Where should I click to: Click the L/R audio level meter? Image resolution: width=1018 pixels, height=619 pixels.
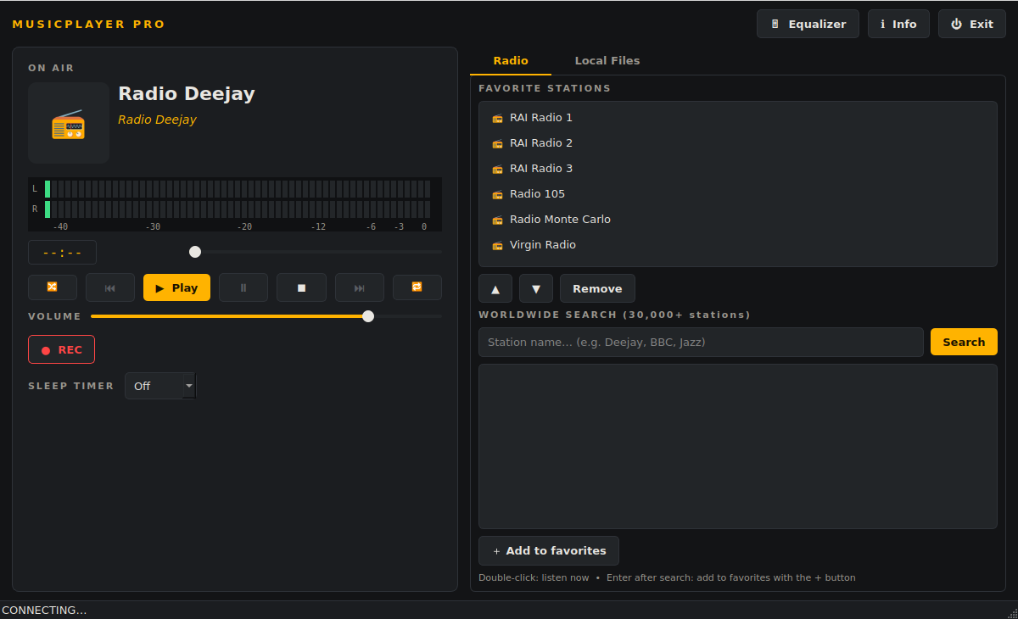[235, 204]
